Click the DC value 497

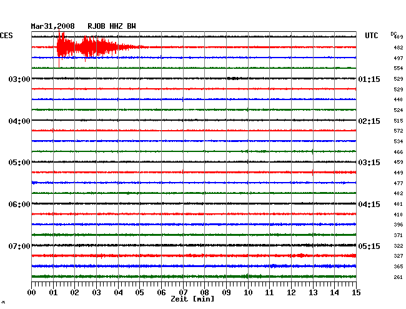(399, 58)
